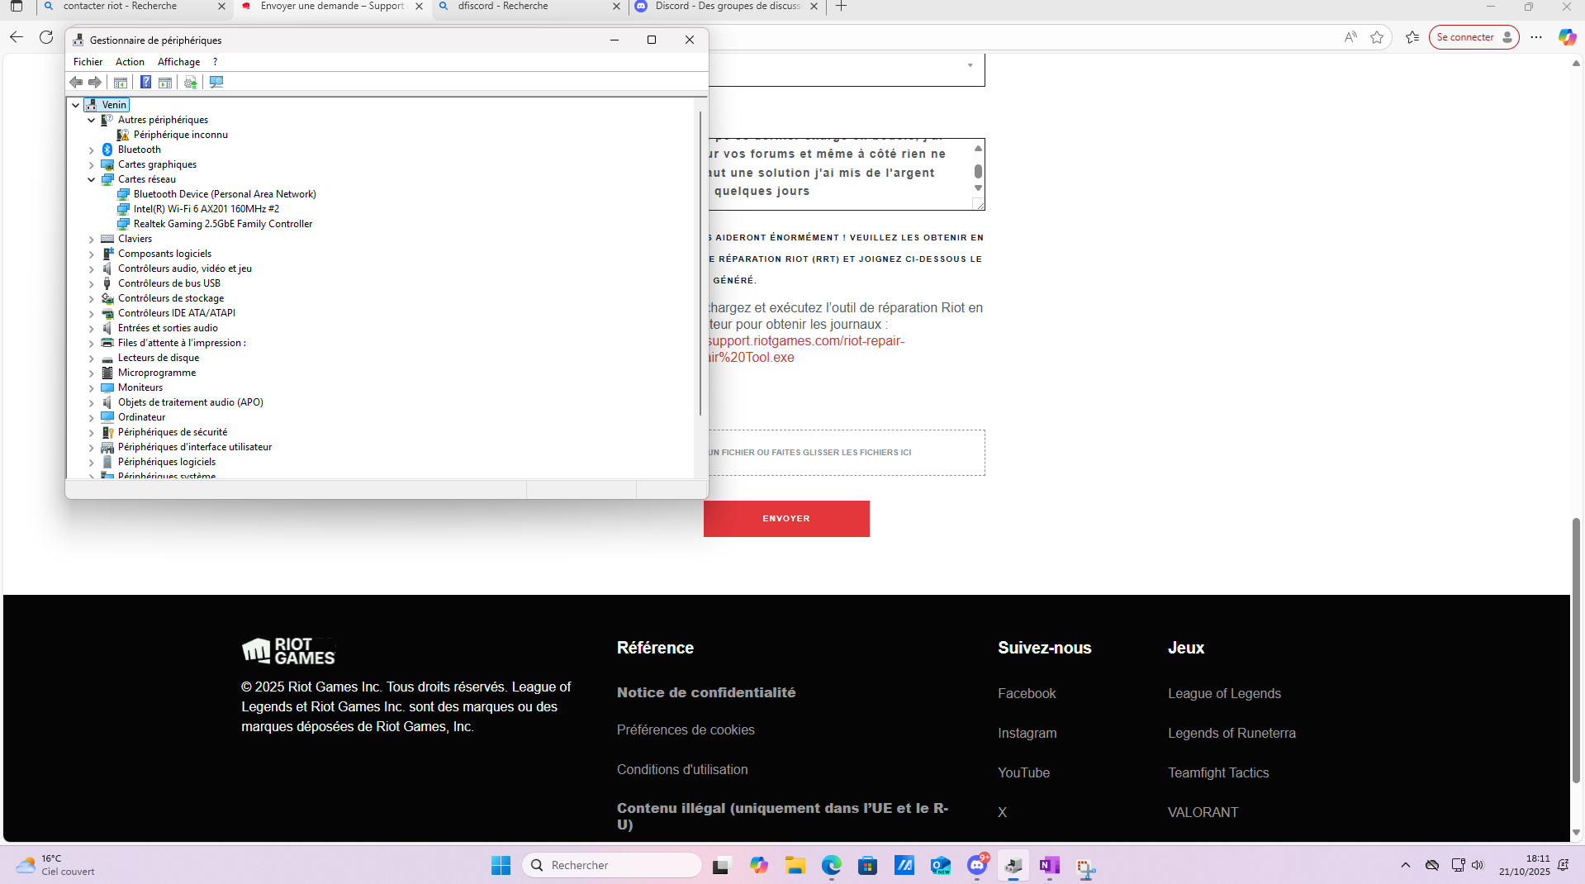Open the Affichage menu
The width and height of the screenshot is (1585, 884).
pos(178,62)
